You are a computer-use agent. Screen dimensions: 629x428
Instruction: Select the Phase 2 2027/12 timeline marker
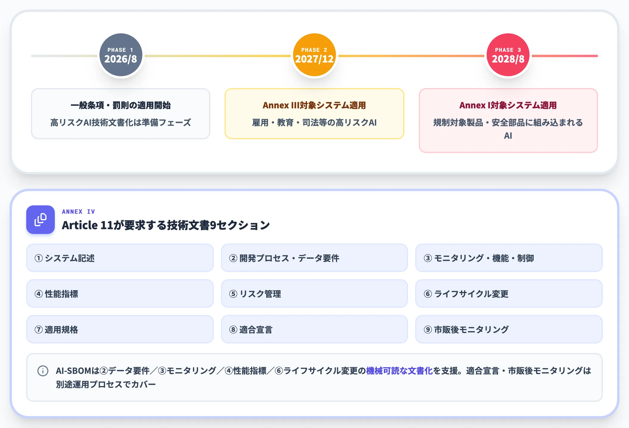tap(314, 55)
